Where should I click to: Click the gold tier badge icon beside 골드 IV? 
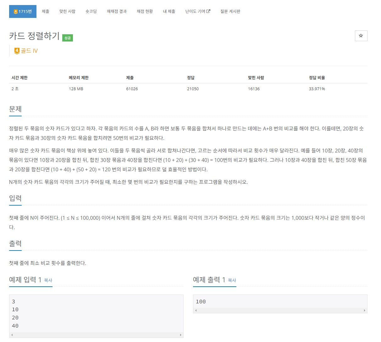tap(17, 51)
